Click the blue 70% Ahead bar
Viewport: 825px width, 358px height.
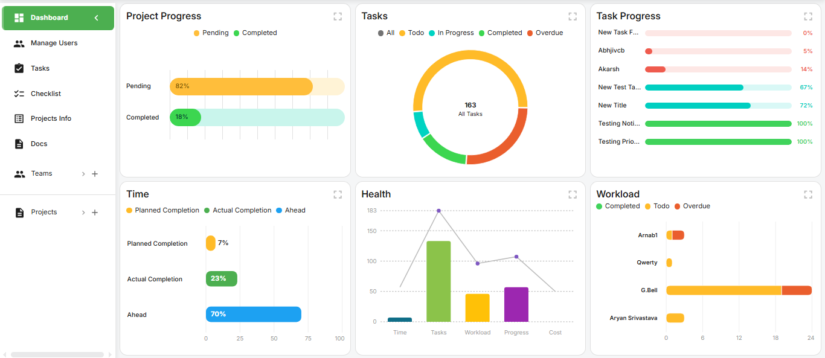(254, 315)
